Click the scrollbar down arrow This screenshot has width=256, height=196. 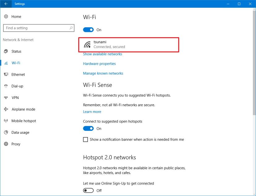point(254,194)
